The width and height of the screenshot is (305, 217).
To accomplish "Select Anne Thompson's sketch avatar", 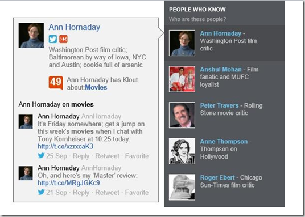I will coord(182,151).
